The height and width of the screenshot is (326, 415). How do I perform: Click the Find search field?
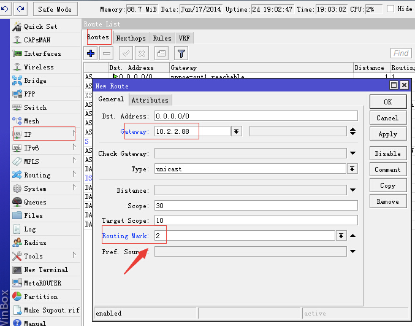click(x=401, y=53)
